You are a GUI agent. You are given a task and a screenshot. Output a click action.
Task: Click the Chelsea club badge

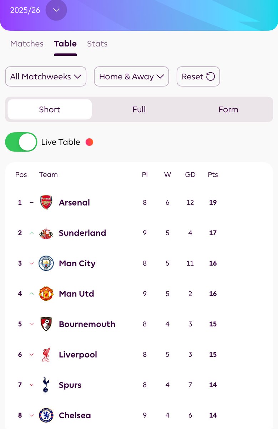point(46,415)
